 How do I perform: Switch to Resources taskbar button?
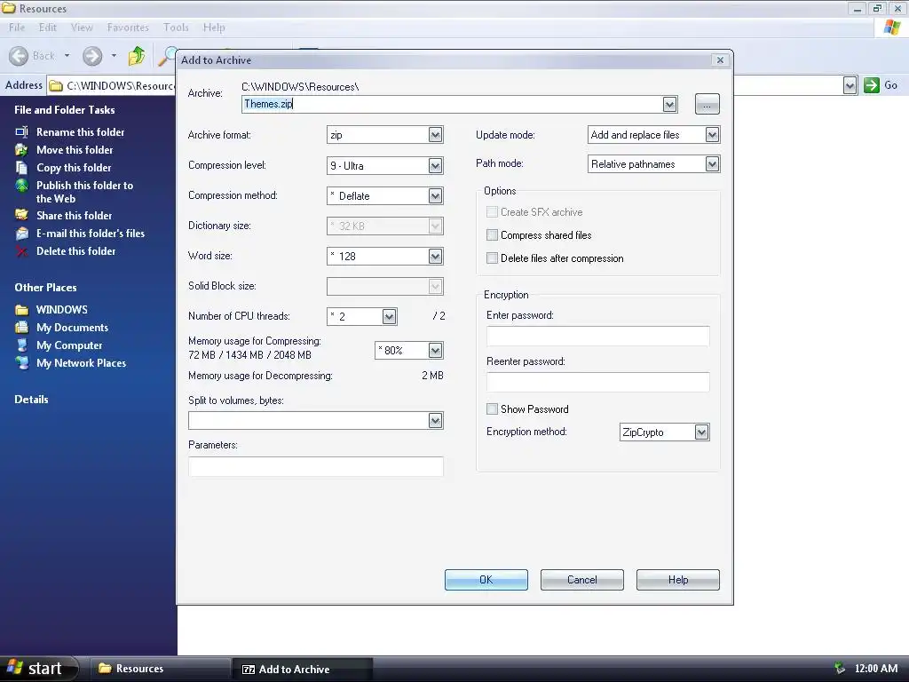[x=160, y=669]
